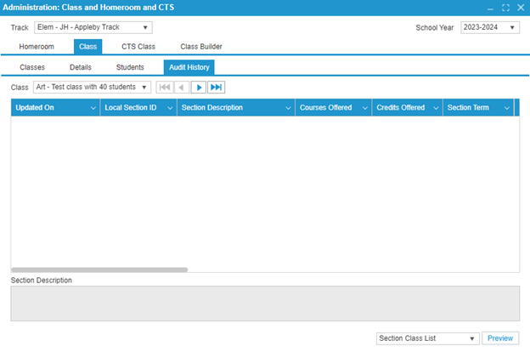
Task: Go to the previous class record
Action: click(182, 87)
